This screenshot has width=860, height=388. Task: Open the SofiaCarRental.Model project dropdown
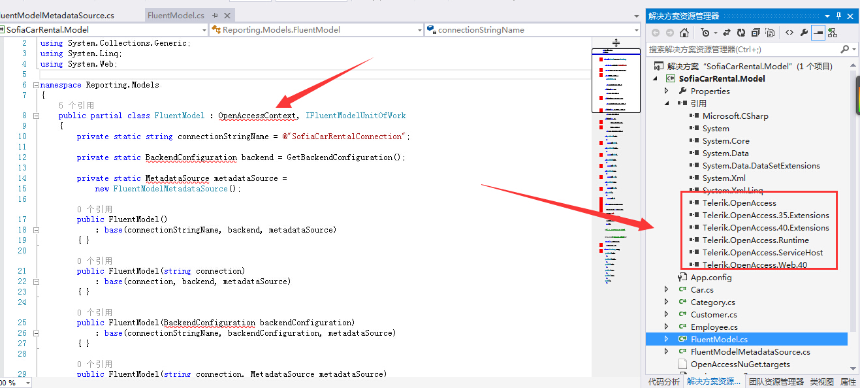pos(204,29)
